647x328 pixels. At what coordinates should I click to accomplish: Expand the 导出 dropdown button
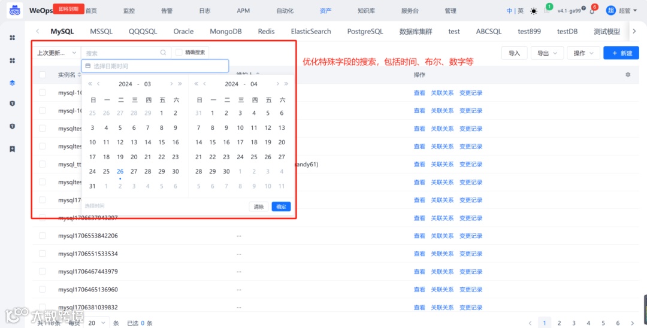click(547, 53)
